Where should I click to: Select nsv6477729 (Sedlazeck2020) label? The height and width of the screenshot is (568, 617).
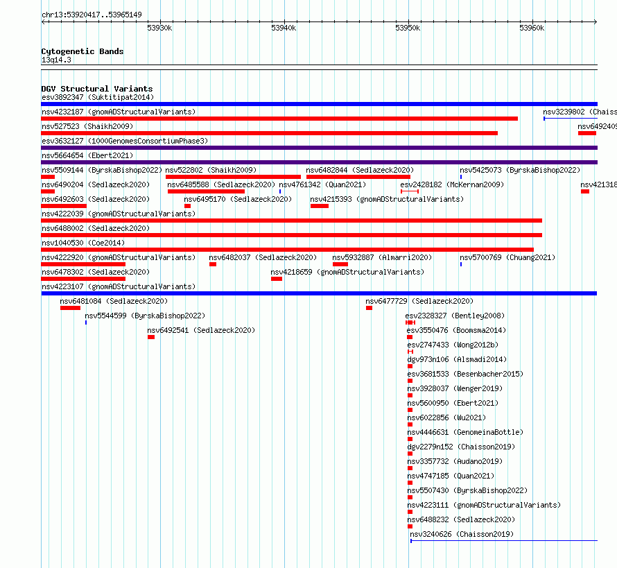tap(419, 301)
